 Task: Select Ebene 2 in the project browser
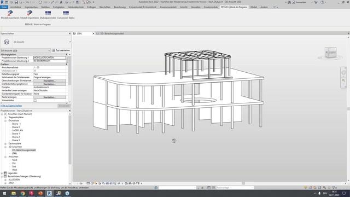click(16, 137)
